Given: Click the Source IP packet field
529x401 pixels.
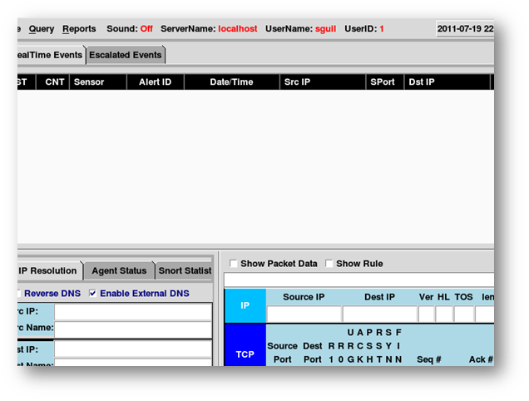Looking at the screenshot, I should 304,314.
